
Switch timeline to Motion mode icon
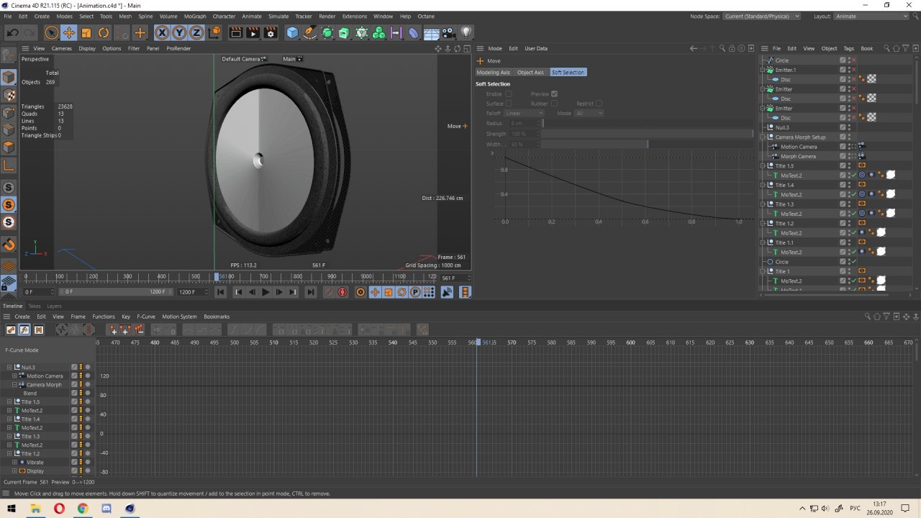pos(39,330)
